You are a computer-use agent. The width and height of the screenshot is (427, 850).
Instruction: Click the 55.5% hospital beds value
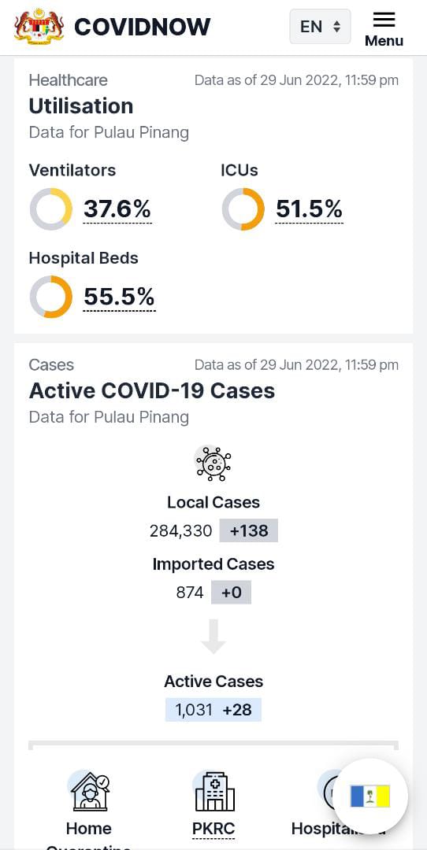pyautogui.click(x=120, y=297)
